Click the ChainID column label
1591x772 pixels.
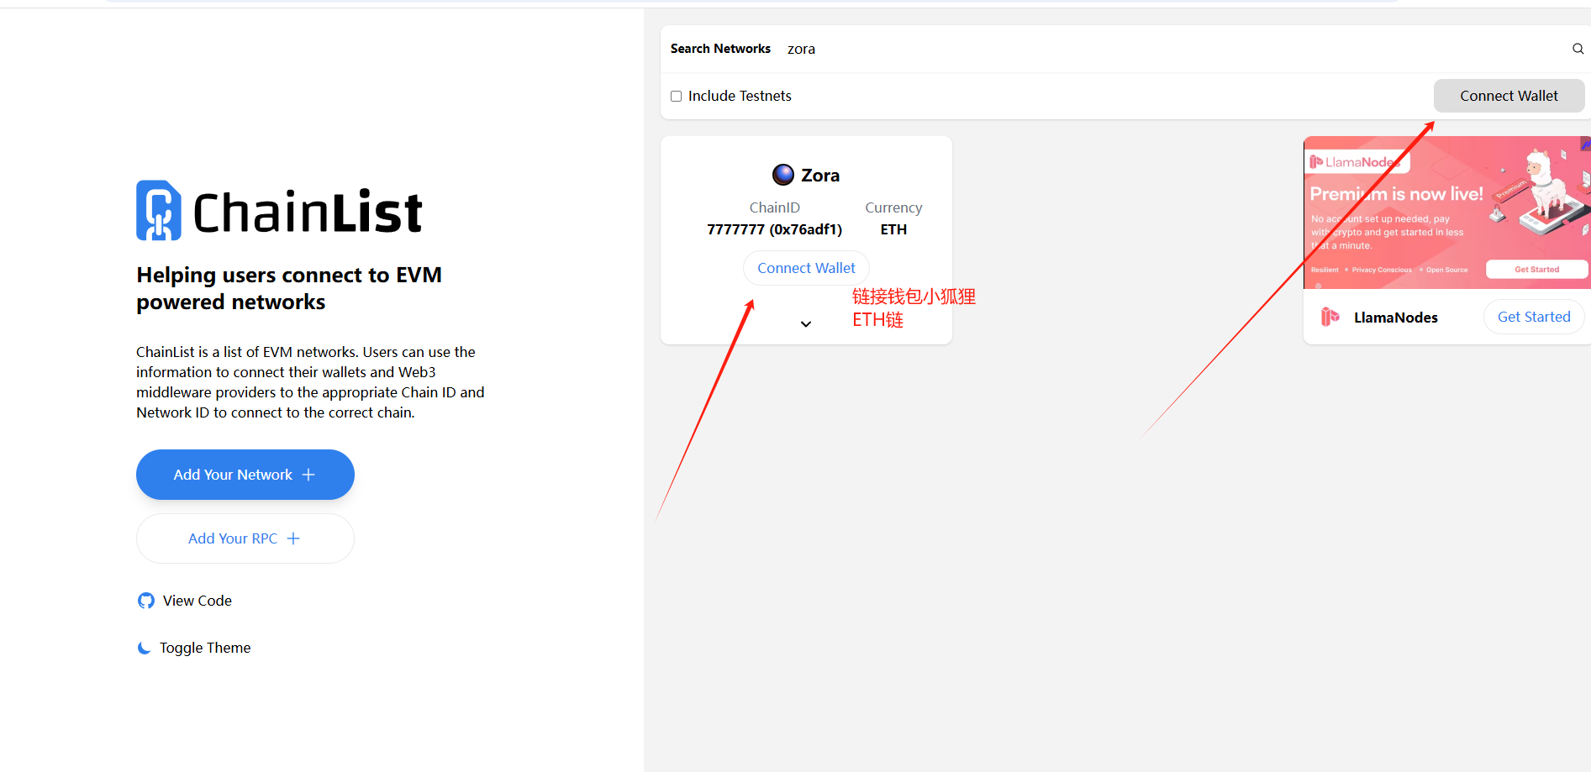coord(774,207)
